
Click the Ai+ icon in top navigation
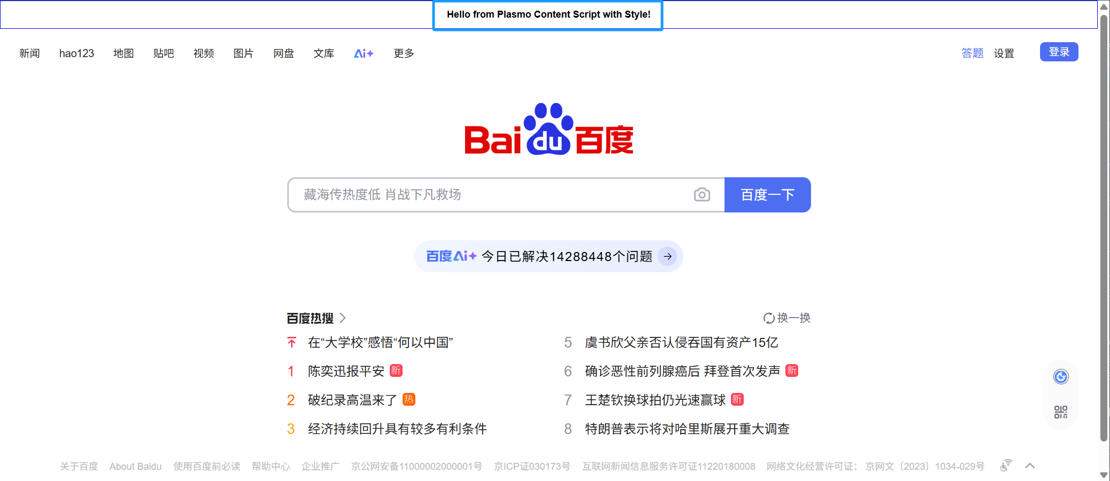pyautogui.click(x=364, y=53)
